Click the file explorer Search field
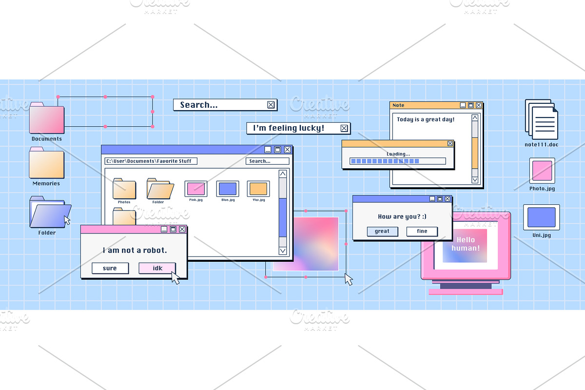The width and height of the screenshot is (585, 390). 267,161
